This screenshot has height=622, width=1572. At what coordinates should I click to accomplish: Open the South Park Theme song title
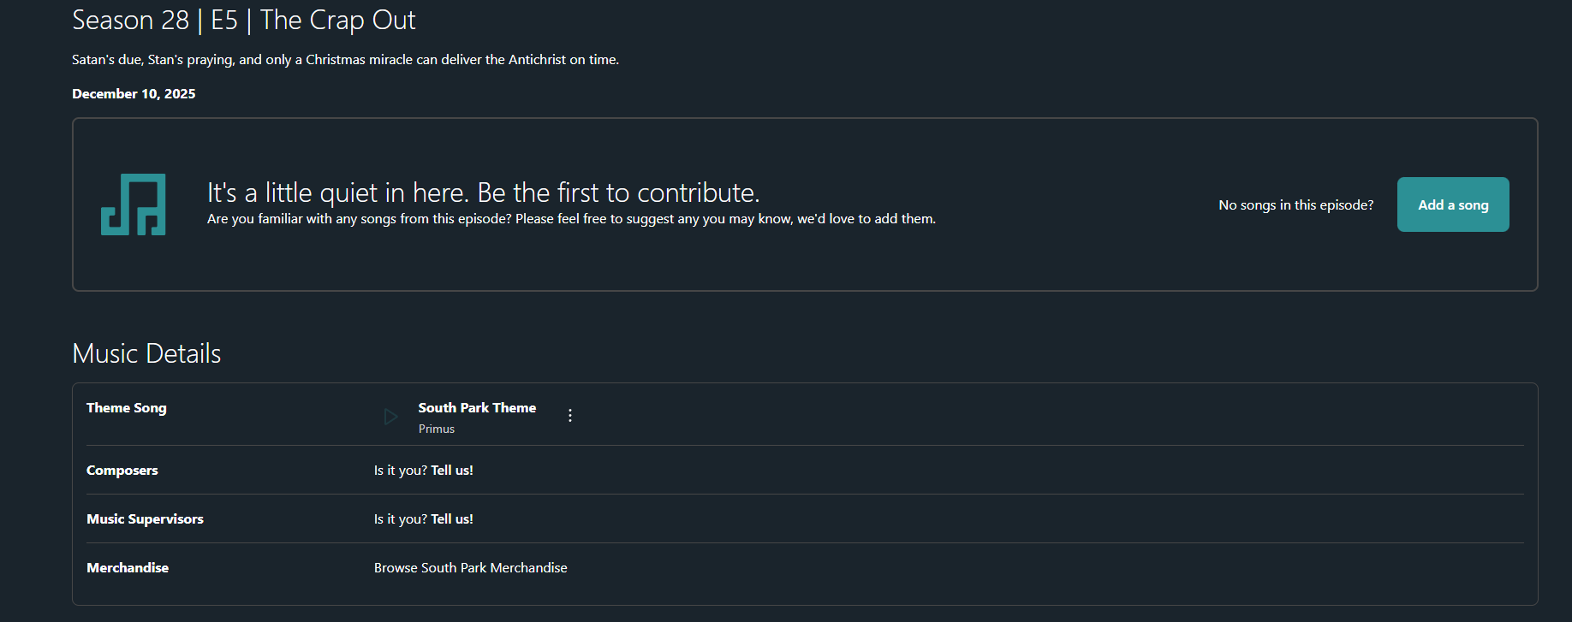(477, 408)
